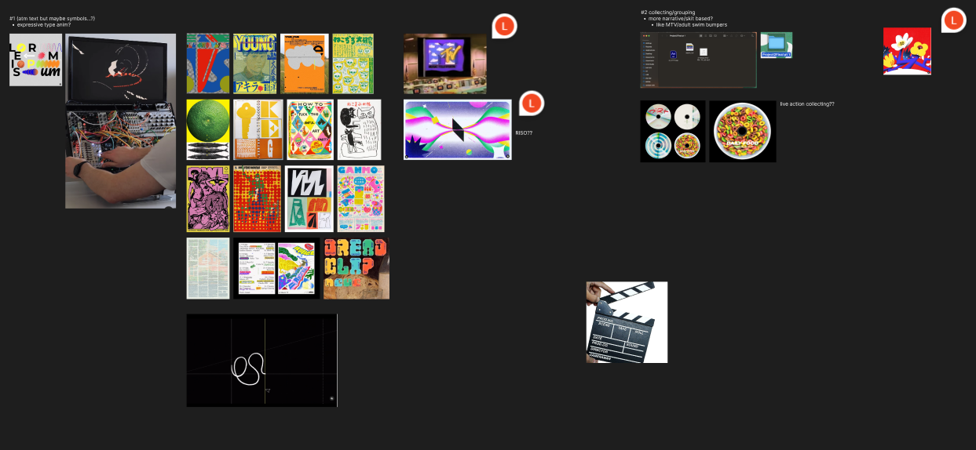Select the retro TV showing MTV logo
Viewport: 976px width, 450px height.
[445, 64]
